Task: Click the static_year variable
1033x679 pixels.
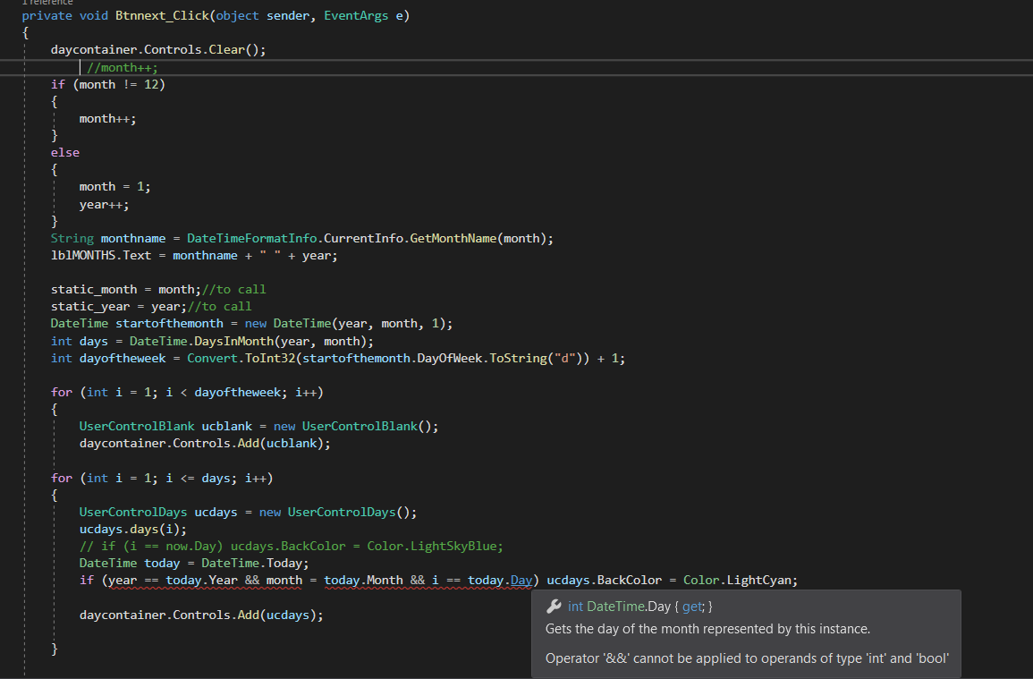Action: (x=89, y=306)
